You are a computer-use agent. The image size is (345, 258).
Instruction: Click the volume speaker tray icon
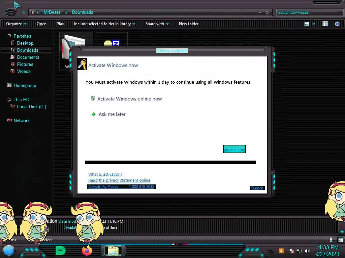point(308,251)
